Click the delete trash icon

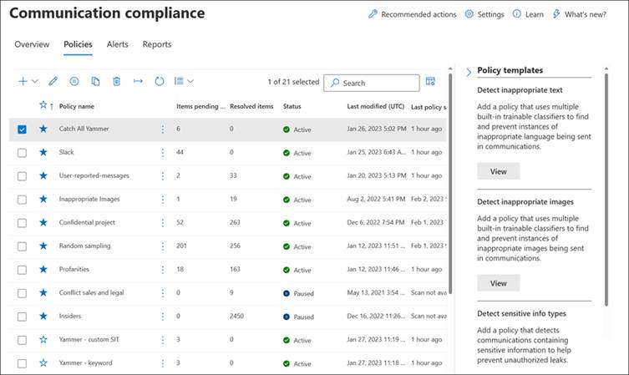[x=117, y=81]
